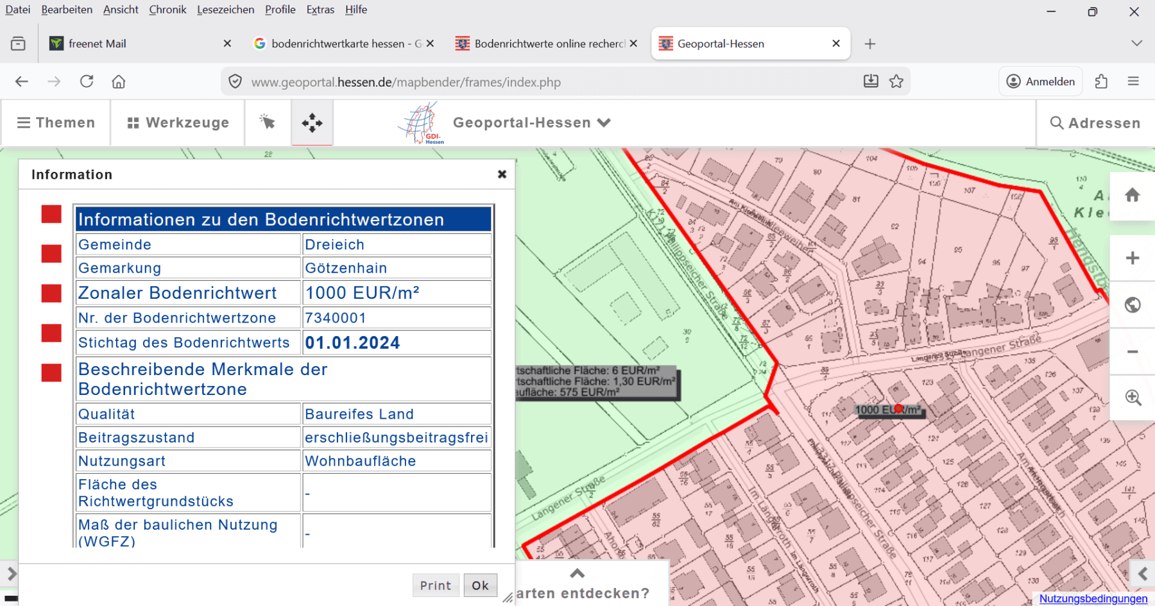
Task: Expand the Karten entdecken panel
Action: click(577, 573)
